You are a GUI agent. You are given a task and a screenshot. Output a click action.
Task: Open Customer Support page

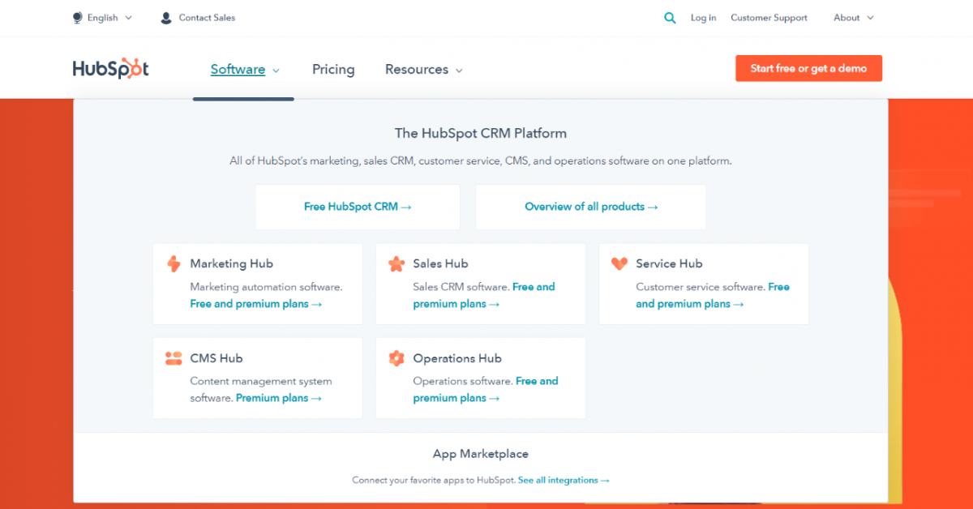pyautogui.click(x=769, y=17)
